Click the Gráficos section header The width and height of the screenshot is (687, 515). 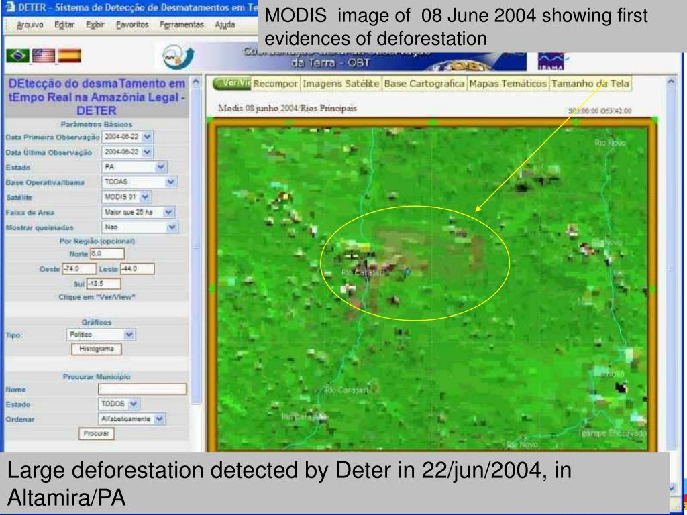tap(97, 322)
